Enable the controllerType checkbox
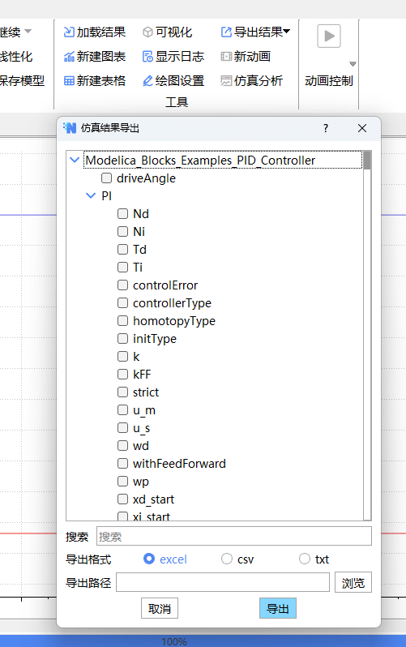 (122, 302)
